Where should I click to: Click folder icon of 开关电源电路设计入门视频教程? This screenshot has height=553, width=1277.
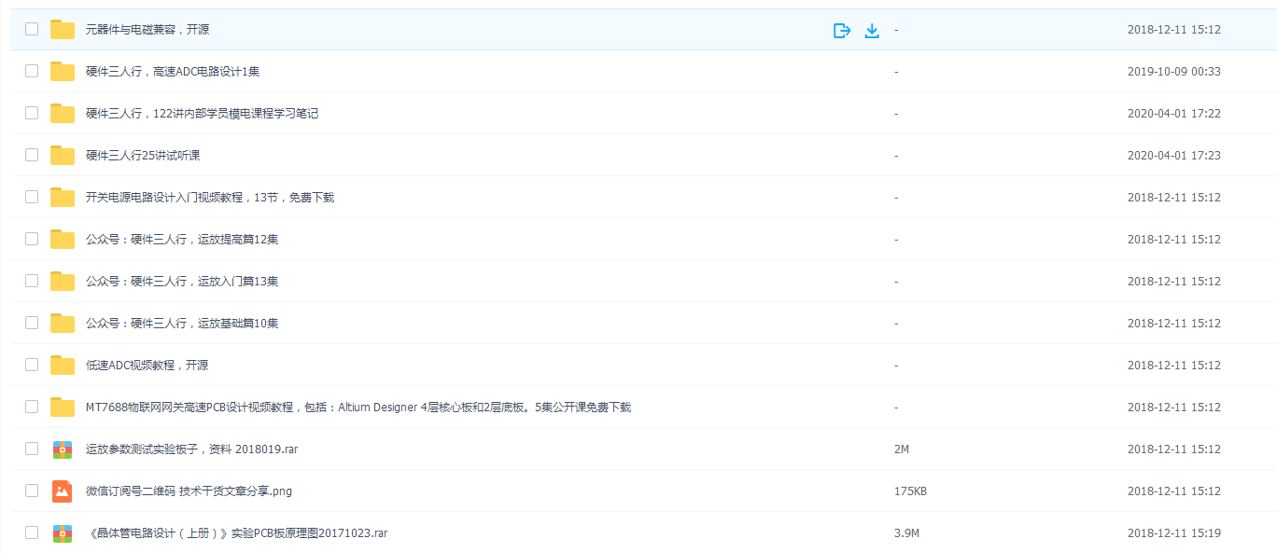point(63,197)
